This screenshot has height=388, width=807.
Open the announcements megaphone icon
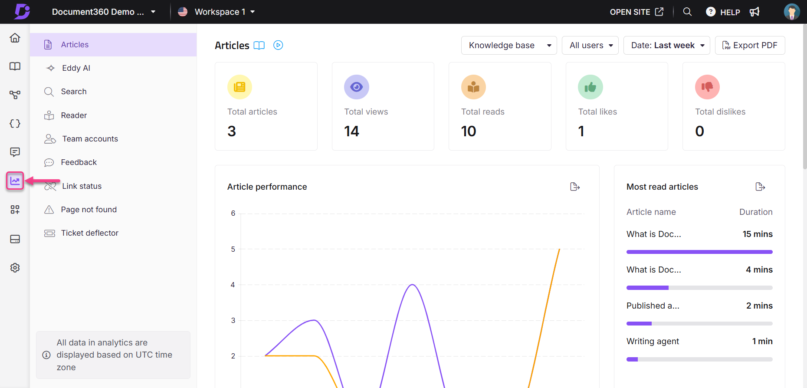(x=755, y=12)
